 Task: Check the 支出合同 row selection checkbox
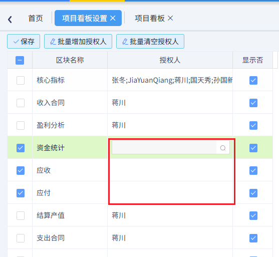(21, 238)
